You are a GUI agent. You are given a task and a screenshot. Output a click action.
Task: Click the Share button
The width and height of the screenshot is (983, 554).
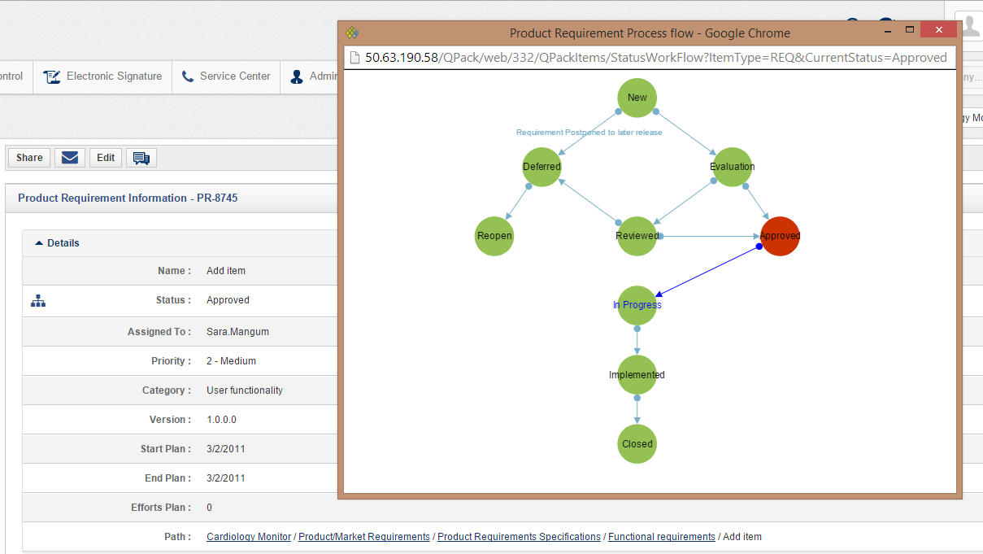click(29, 158)
